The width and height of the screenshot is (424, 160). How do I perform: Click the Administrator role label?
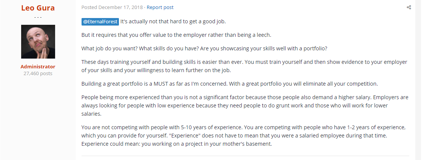(38, 66)
